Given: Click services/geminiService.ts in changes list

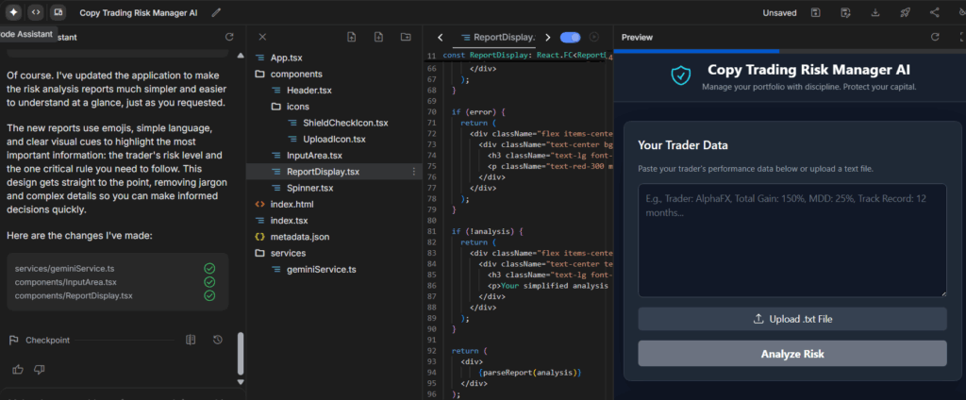Looking at the screenshot, I should coord(65,269).
